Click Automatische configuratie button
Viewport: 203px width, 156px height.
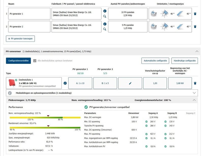click(x=155, y=61)
